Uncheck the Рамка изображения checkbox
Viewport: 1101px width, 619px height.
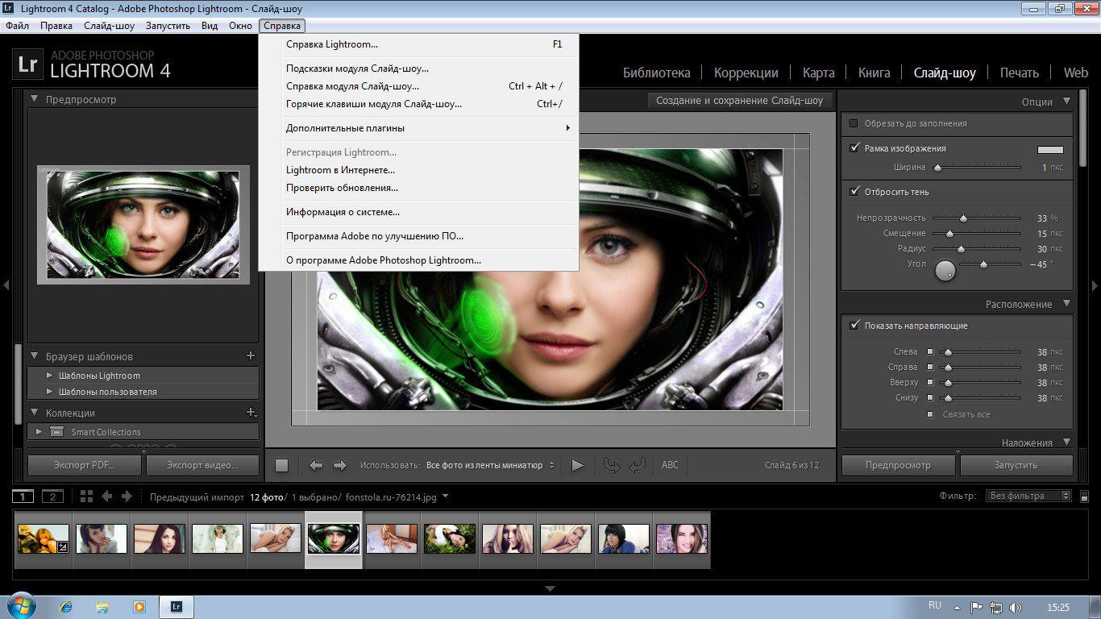point(854,148)
